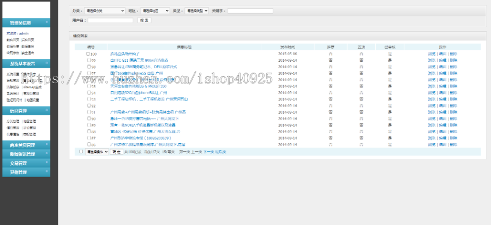Click the 安全退出 logout link
491x225 pixels.
coord(28,53)
